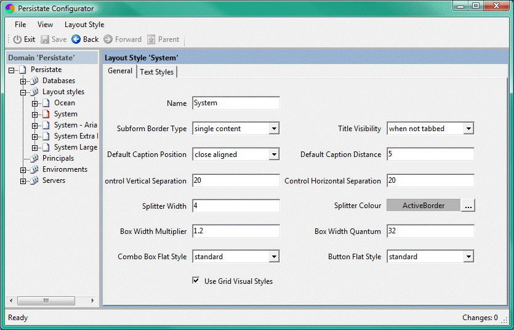Click the System Extra document icon

[x=46, y=136]
